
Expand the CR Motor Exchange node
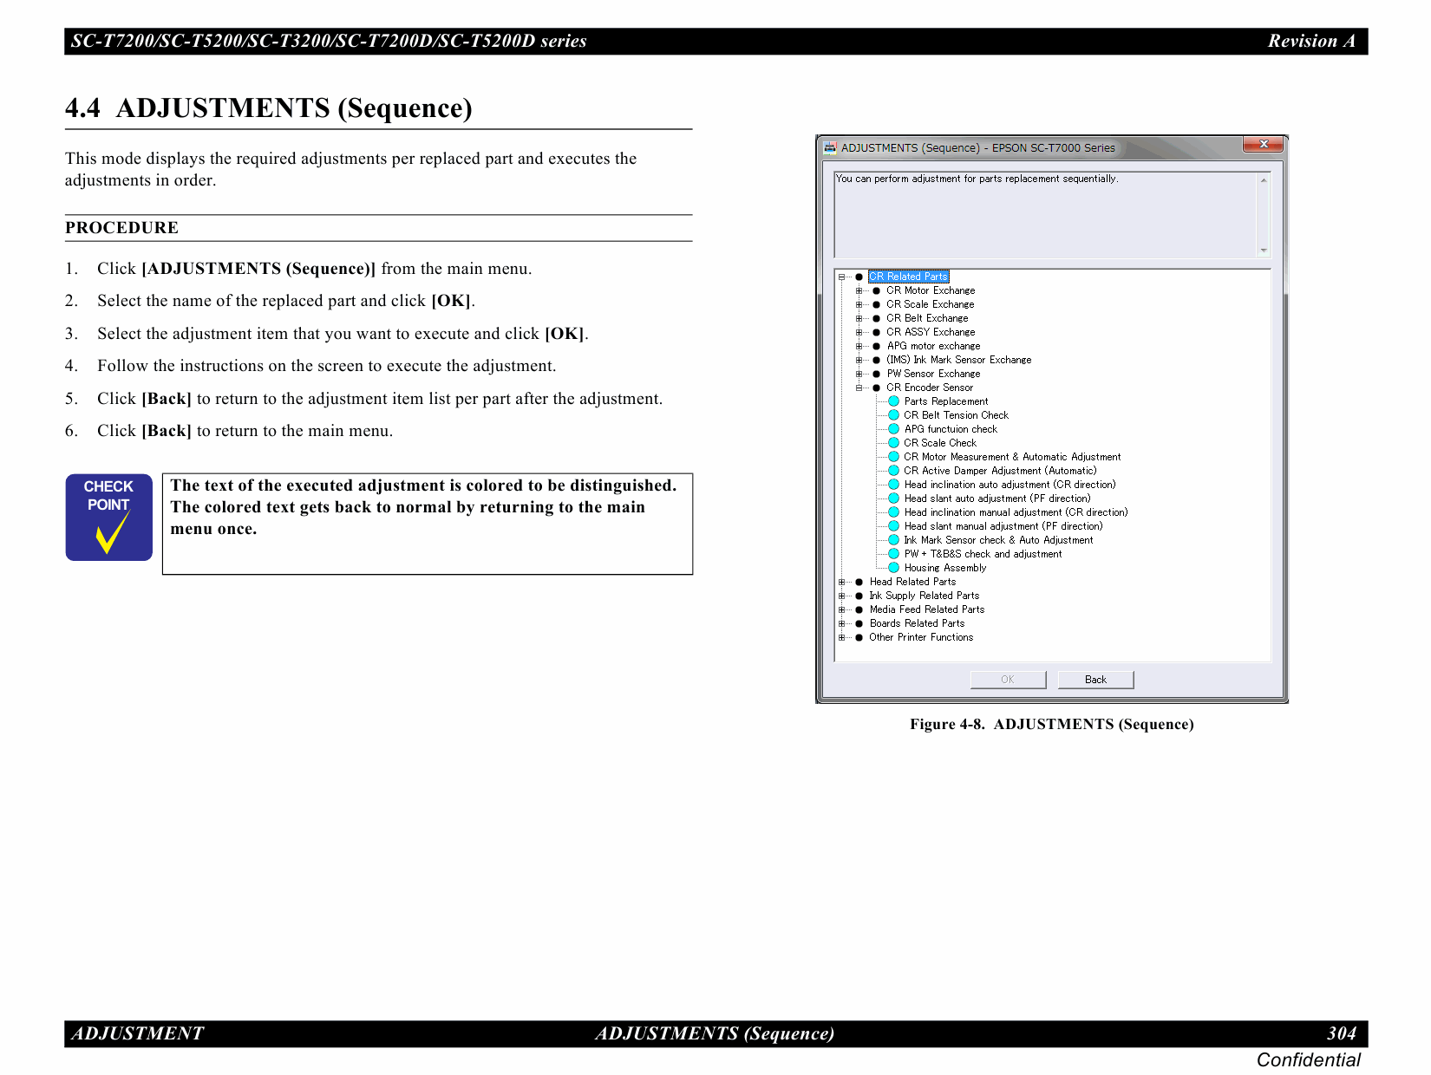click(x=859, y=291)
